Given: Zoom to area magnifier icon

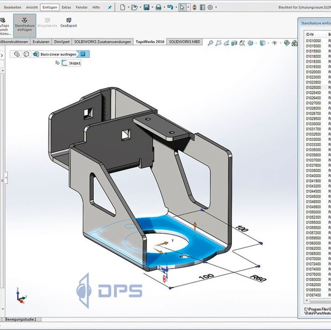Looking at the screenshot, I should [218, 43].
